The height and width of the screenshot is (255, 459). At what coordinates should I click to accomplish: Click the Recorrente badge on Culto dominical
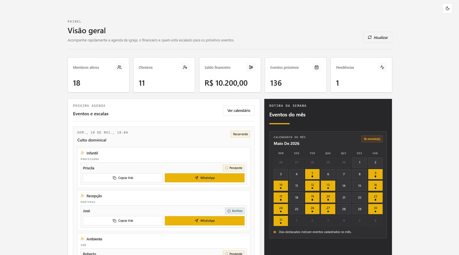240,134
